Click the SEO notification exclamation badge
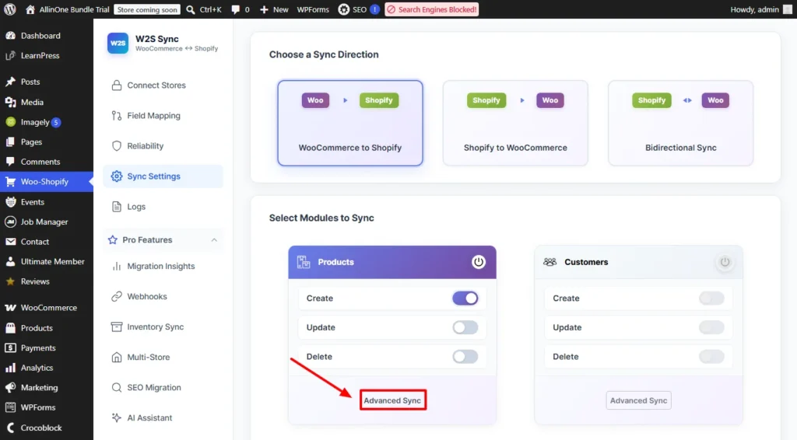797x440 pixels. [x=374, y=9]
